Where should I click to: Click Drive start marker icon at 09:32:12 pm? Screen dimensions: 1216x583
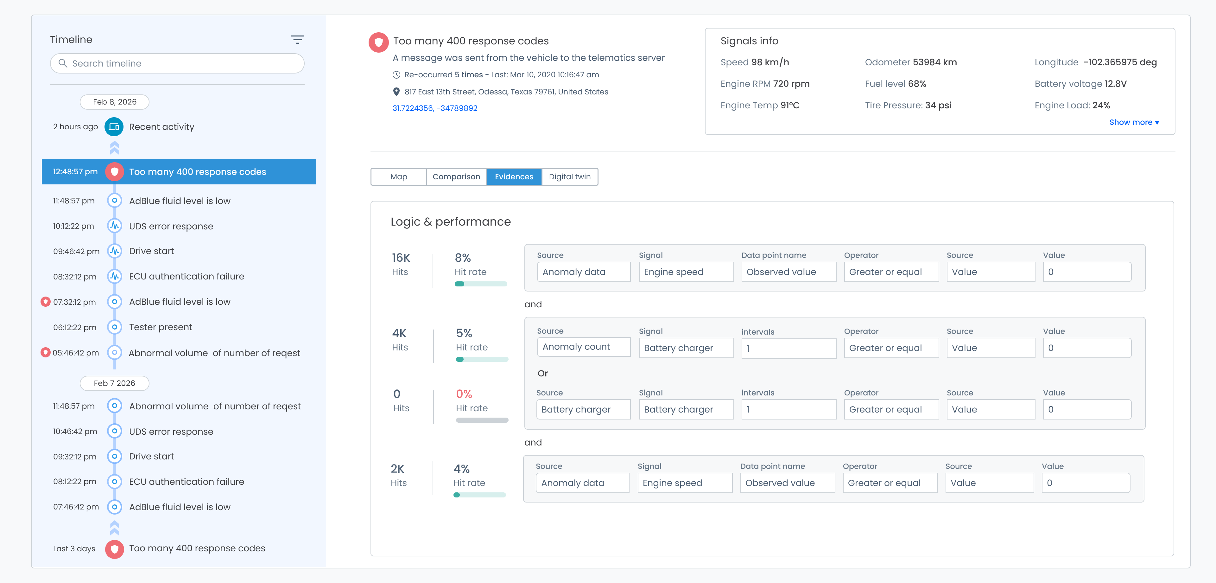pos(114,456)
